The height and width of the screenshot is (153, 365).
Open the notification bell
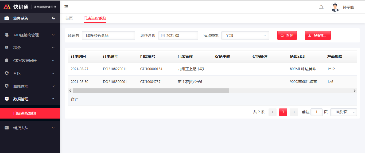[321, 7]
